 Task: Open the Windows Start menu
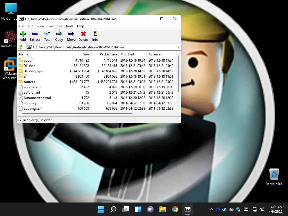(x=101, y=209)
